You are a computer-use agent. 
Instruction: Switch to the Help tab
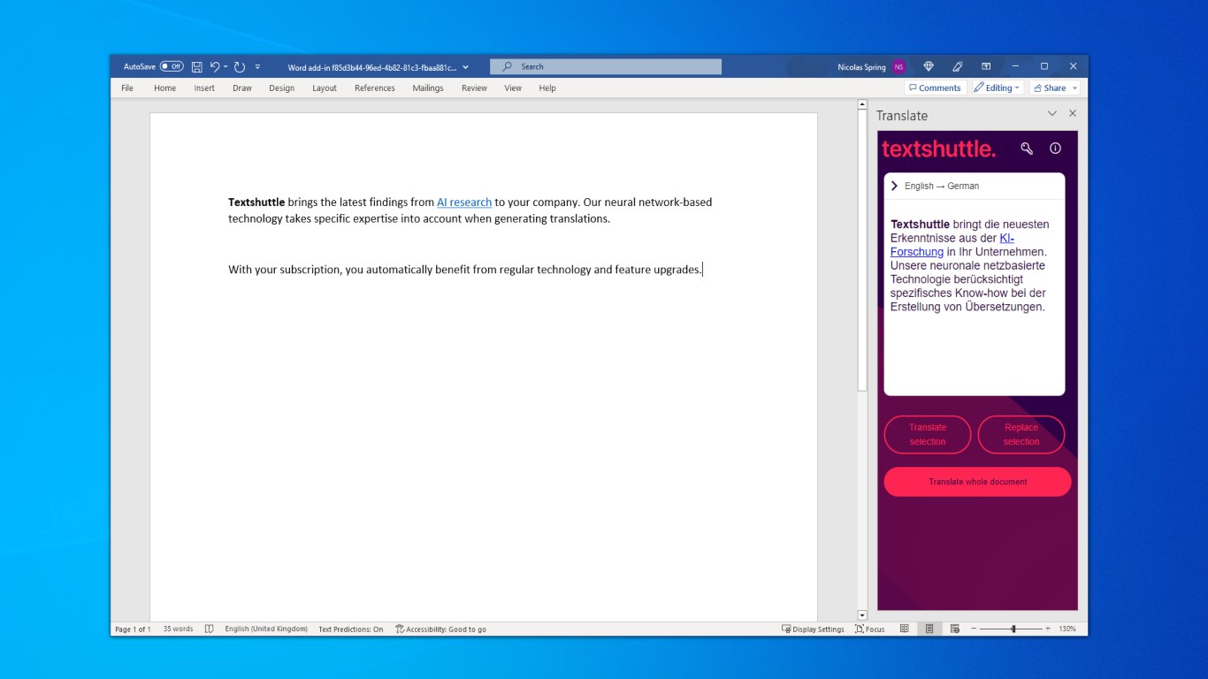pyautogui.click(x=547, y=88)
